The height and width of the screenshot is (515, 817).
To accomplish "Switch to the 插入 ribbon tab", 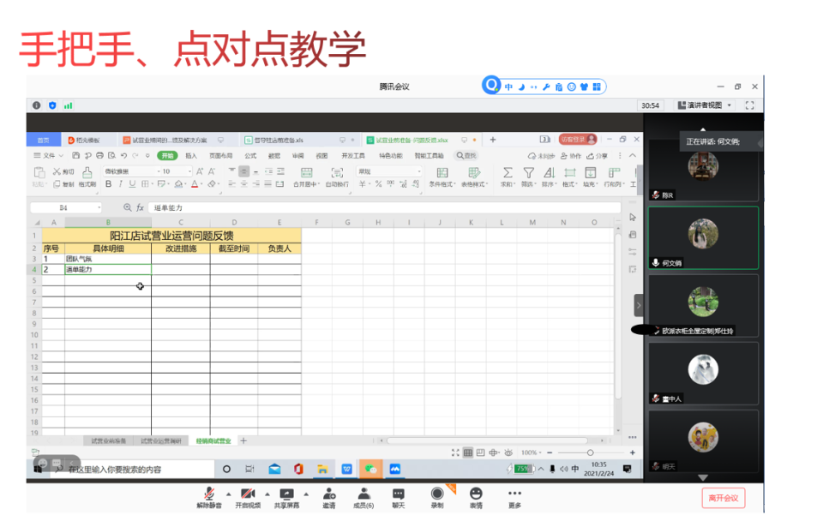I will pyautogui.click(x=191, y=156).
